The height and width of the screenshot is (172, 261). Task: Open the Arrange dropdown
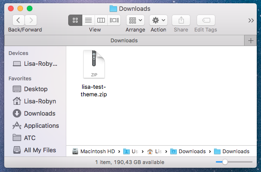[135, 20]
